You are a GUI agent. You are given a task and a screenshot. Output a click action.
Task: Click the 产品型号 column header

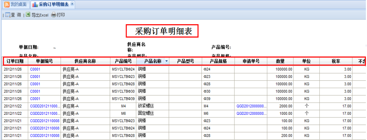coord(185,61)
